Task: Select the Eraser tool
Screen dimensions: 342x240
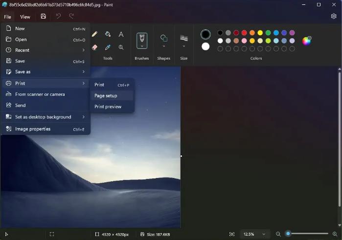Action: point(94,47)
